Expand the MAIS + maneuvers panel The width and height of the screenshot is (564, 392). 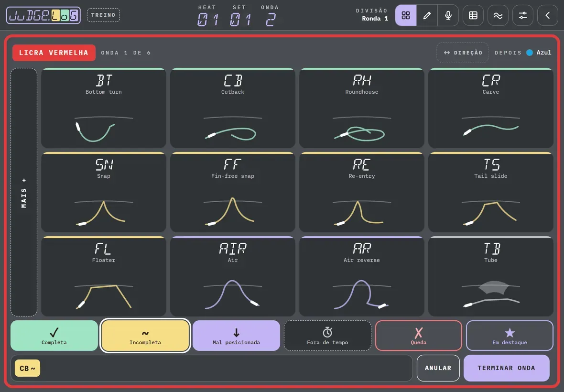pyautogui.click(x=24, y=192)
